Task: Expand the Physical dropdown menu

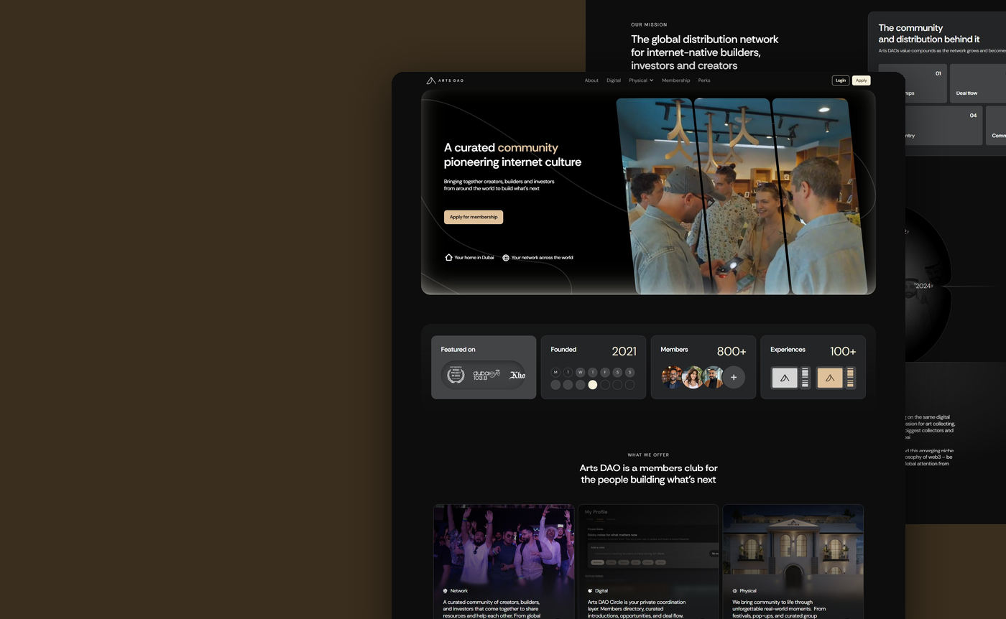Action: point(641,80)
